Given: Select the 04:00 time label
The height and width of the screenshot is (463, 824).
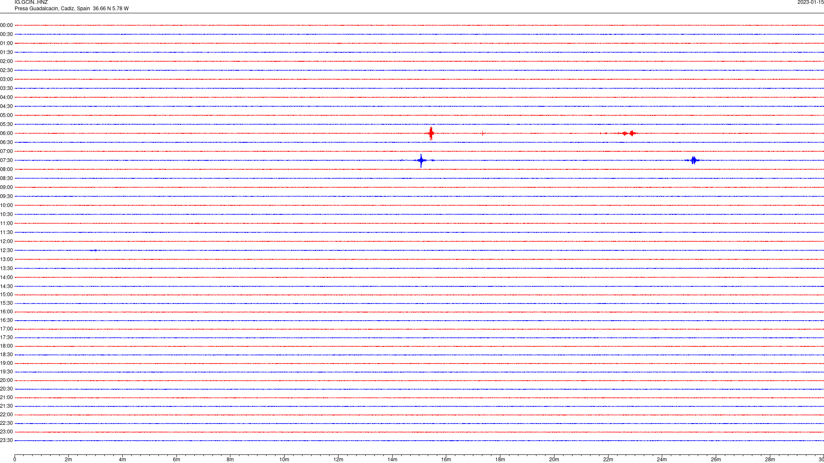Looking at the screenshot, I should pos(6,97).
